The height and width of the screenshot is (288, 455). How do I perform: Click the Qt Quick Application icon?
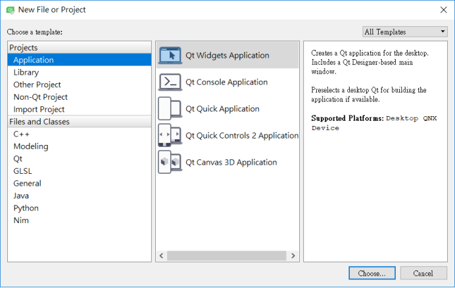170,109
